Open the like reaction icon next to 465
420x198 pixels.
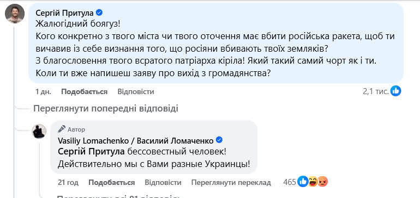pos(303,182)
